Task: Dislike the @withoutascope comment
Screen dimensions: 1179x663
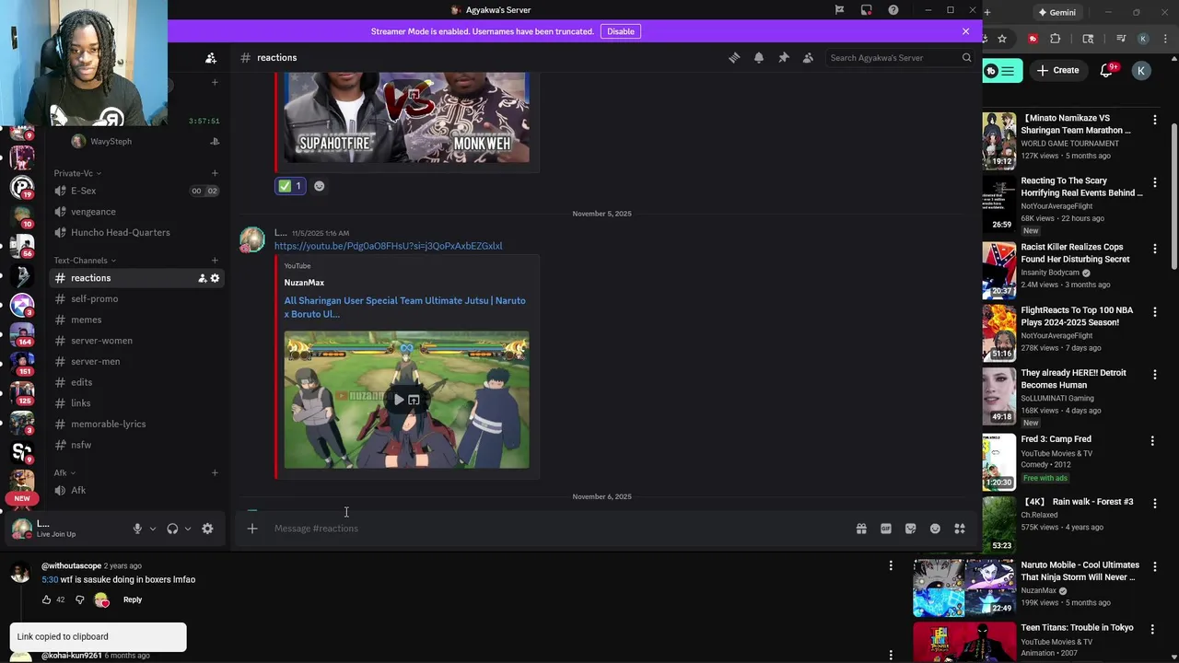Action: (x=79, y=599)
